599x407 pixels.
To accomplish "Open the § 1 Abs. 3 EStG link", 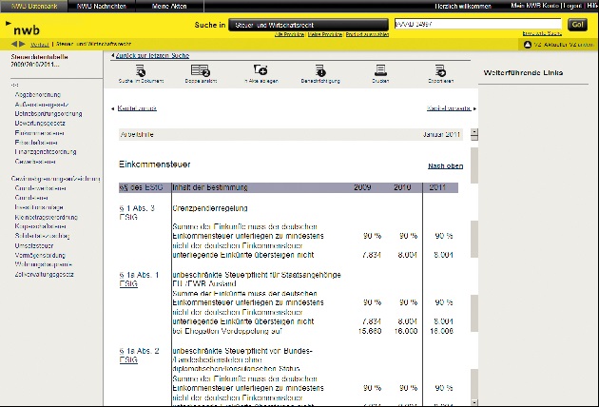I will [128, 215].
